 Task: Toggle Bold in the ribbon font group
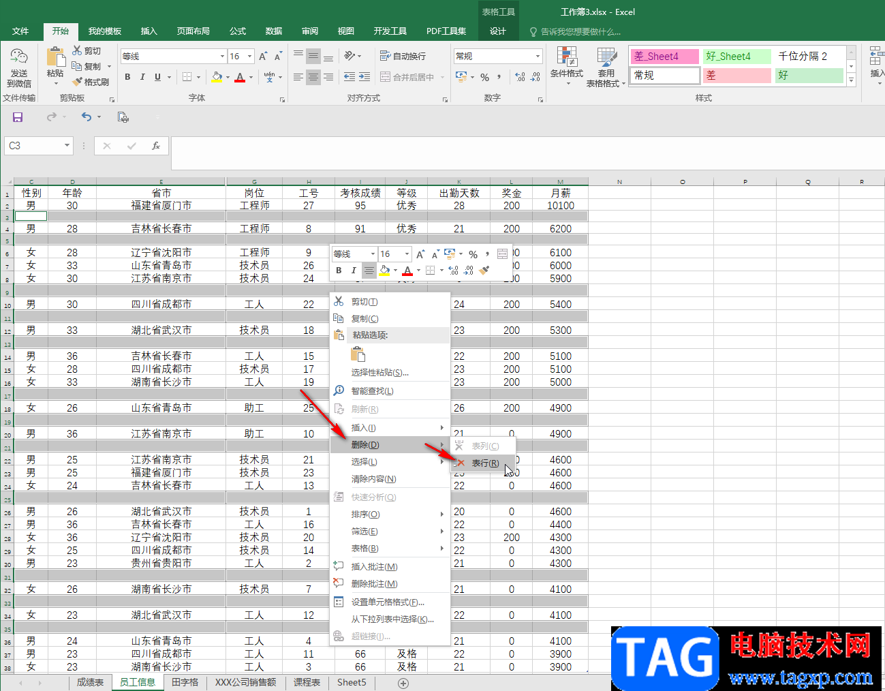tap(127, 77)
